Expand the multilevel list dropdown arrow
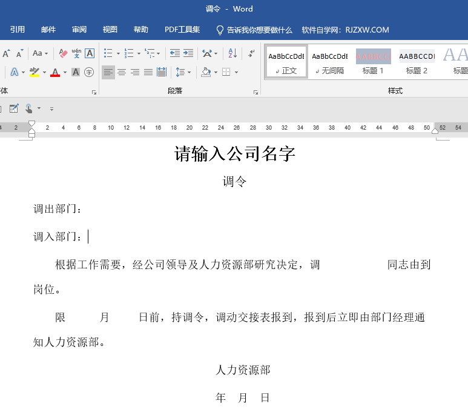 click(x=158, y=54)
